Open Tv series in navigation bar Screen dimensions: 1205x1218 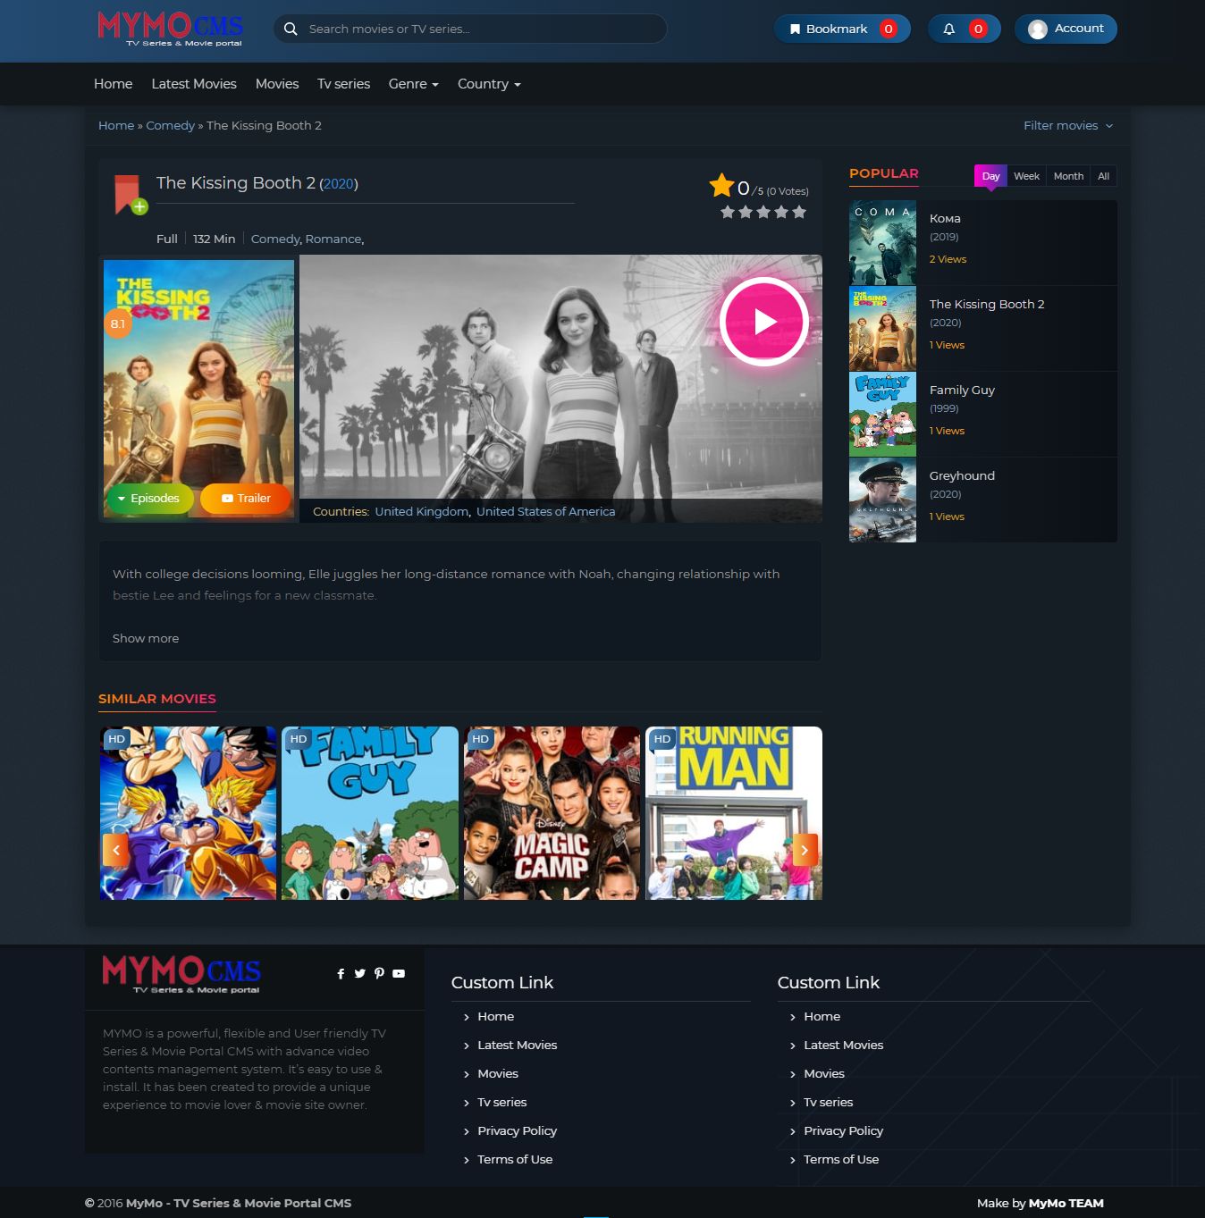pyautogui.click(x=344, y=84)
